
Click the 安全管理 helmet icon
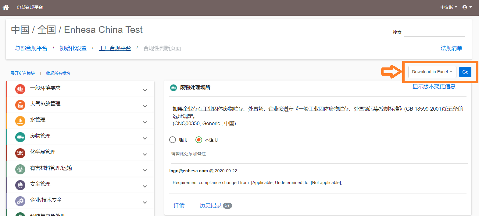tap(20, 185)
